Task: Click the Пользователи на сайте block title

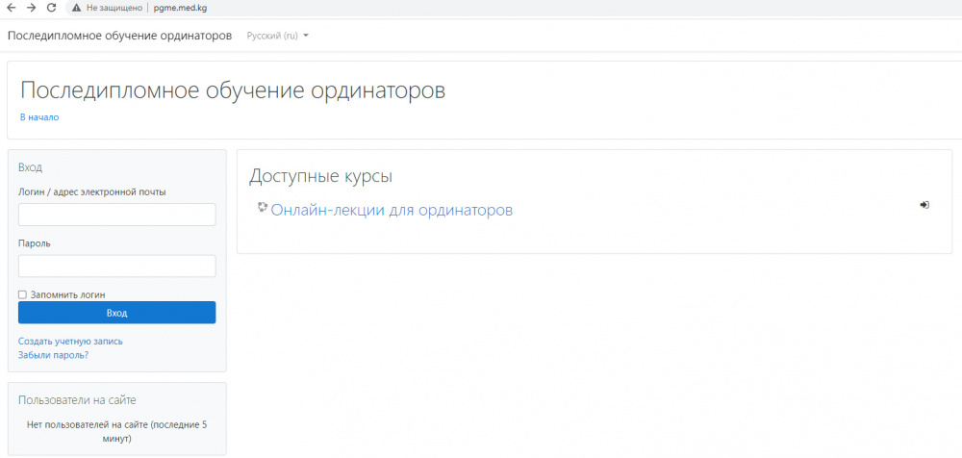Action: pyautogui.click(x=77, y=400)
